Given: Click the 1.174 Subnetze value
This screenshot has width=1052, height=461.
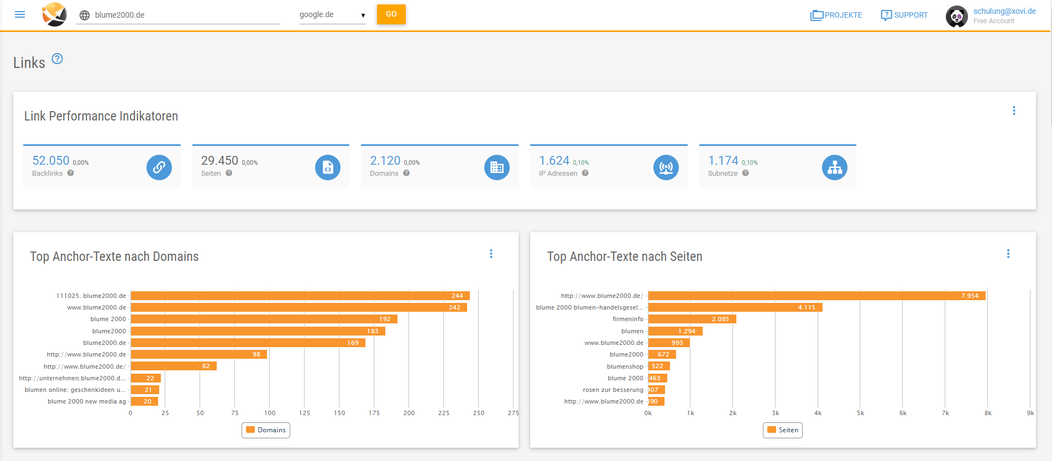Looking at the screenshot, I should [723, 160].
